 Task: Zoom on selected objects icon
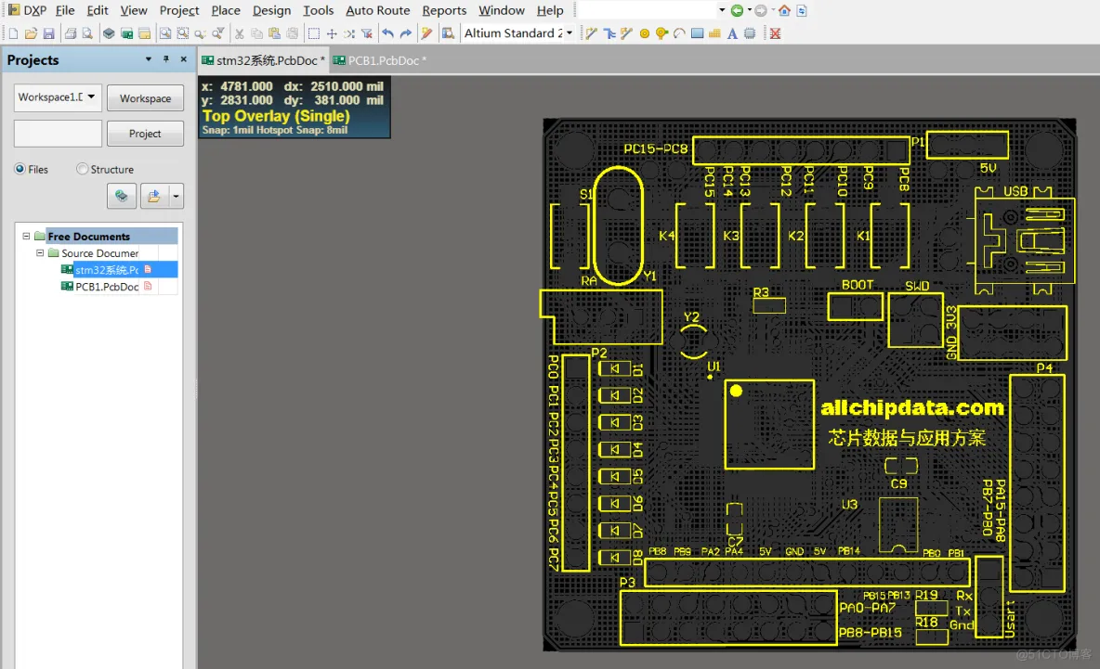[x=201, y=33]
